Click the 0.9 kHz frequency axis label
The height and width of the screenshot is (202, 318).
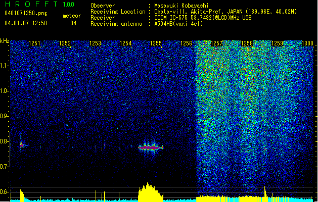click(5, 116)
